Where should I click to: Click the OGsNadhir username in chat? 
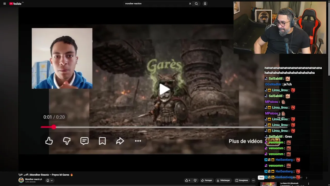click(x=273, y=84)
